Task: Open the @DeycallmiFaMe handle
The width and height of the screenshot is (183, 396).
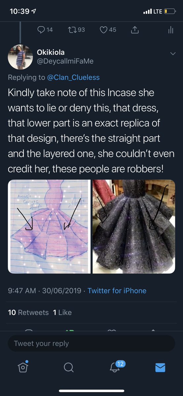Action: (x=65, y=61)
